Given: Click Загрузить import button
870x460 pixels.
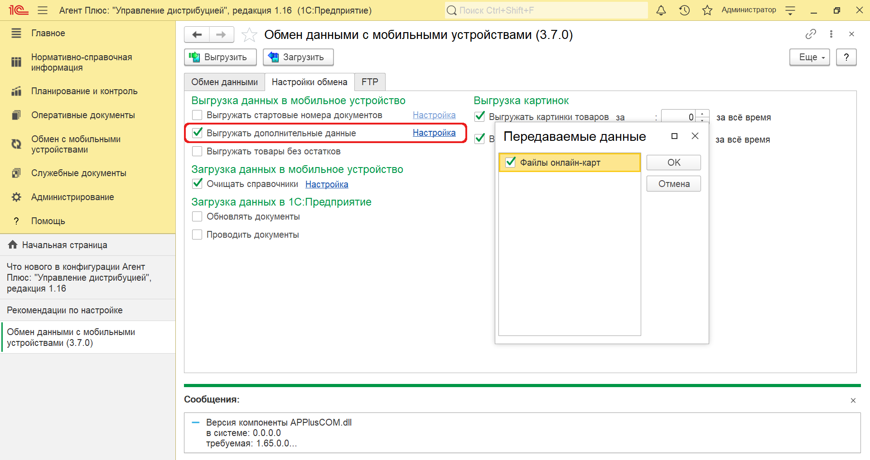Looking at the screenshot, I should [298, 57].
